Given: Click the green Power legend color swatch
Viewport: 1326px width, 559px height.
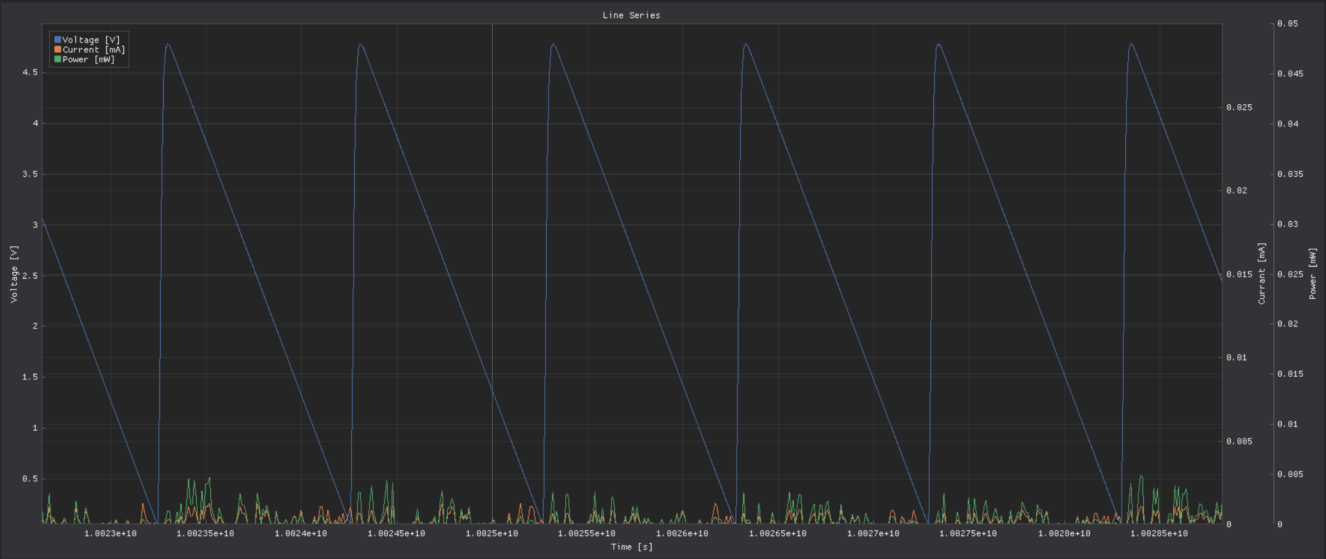Looking at the screenshot, I should click(x=58, y=59).
